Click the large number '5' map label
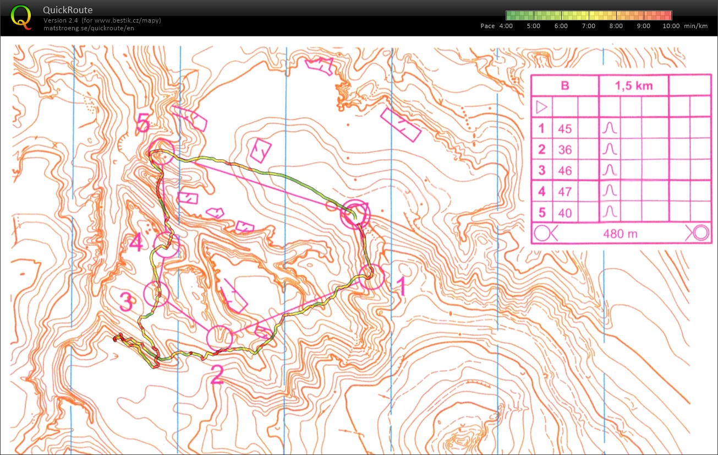The width and height of the screenshot is (718, 455). click(142, 124)
